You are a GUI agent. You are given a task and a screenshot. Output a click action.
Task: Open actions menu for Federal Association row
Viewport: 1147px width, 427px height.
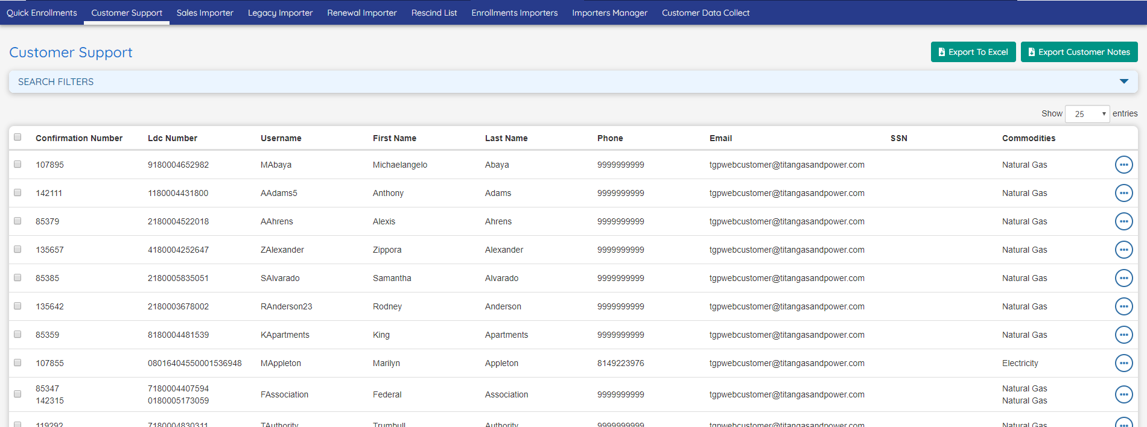pyautogui.click(x=1123, y=394)
